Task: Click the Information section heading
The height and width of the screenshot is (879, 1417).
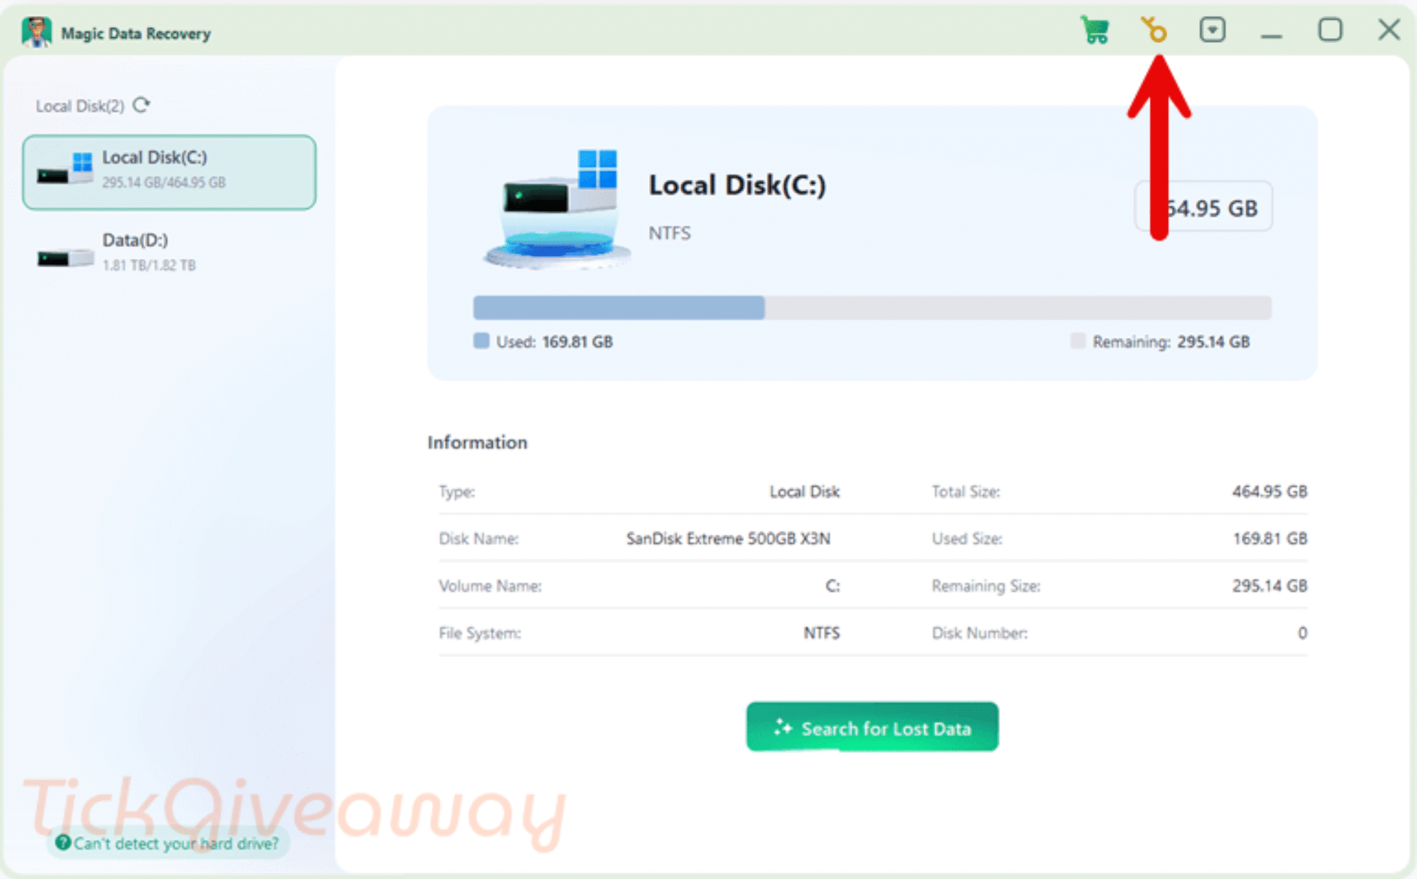Action: point(477,443)
